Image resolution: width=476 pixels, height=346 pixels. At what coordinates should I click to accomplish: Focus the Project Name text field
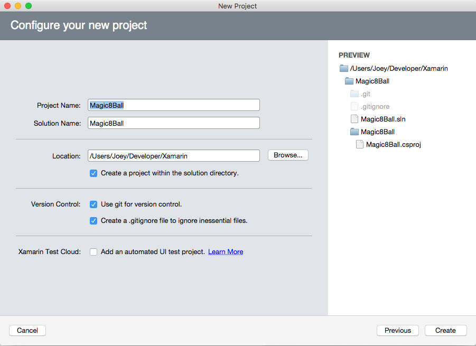173,105
